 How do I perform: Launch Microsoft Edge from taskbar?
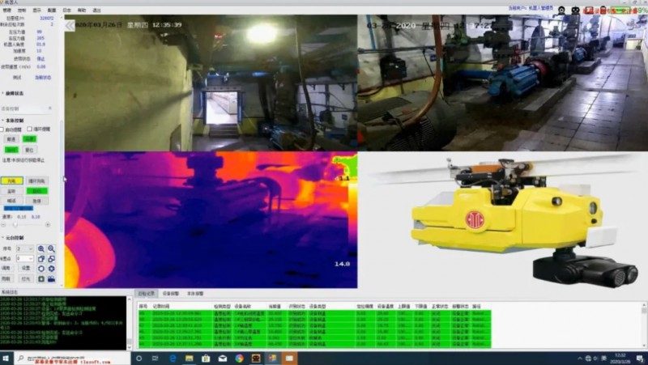[x=173, y=359]
